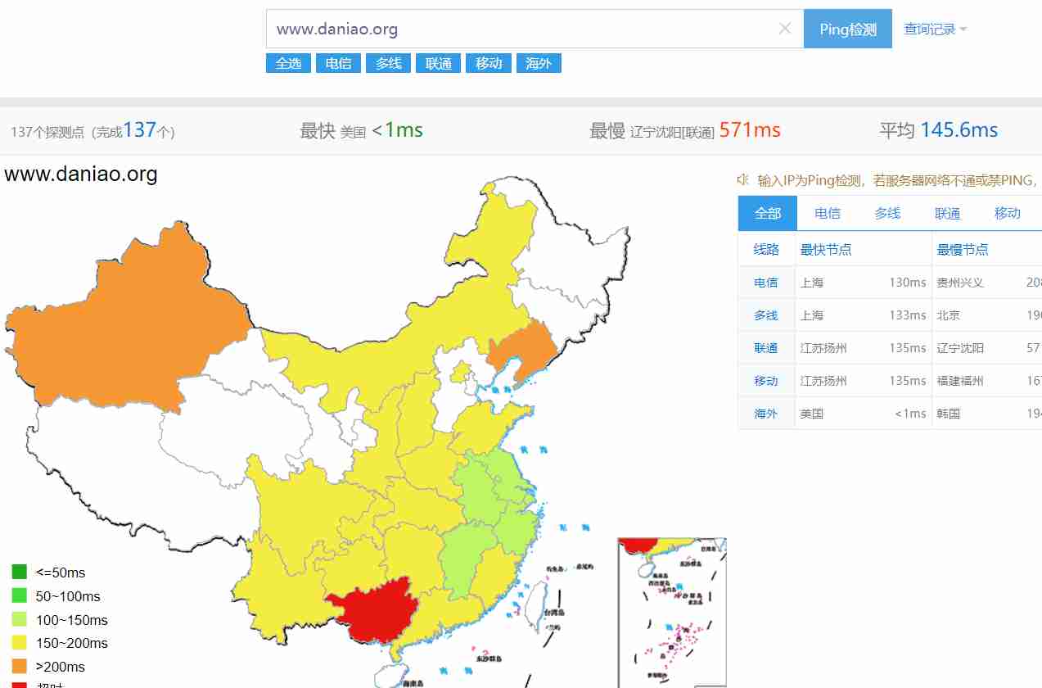Screen dimensions: 1042x688
Task: Click the Ping检测 button
Action: [x=848, y=29]
